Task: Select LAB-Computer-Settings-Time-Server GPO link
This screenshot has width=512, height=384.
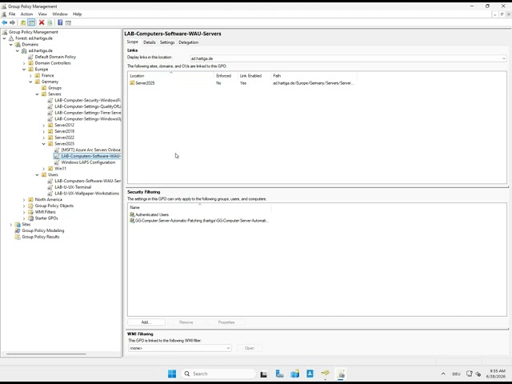Action: tap(87, 113)
